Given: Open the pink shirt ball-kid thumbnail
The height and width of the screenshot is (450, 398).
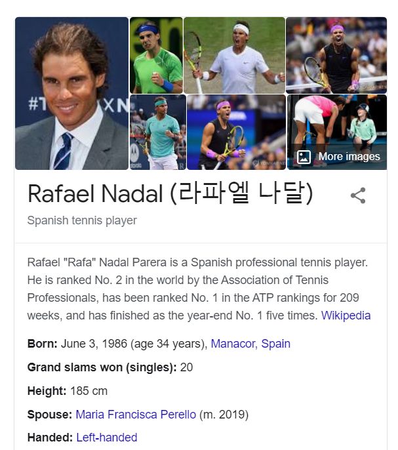Looking at the screenshot, I should click(x=337, y=133).
